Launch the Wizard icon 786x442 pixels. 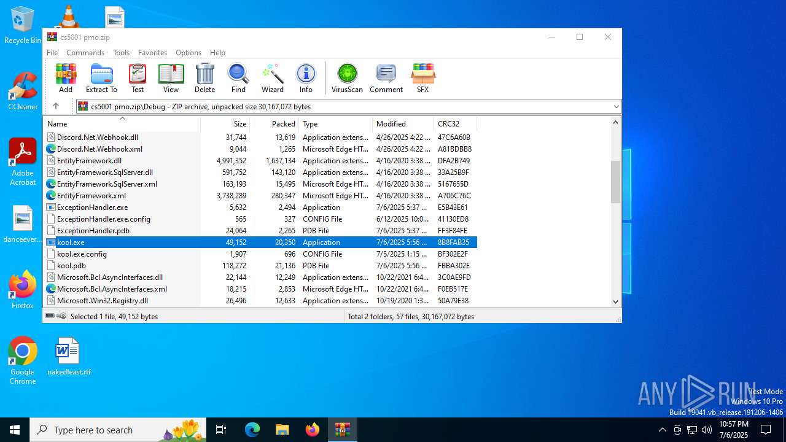[x=273, y=78]
